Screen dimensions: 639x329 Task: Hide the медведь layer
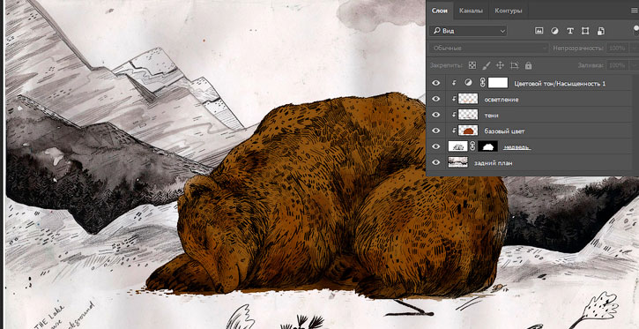[x=436, y=146]
